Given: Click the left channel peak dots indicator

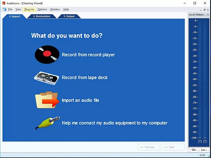Looking at the screenshot, I should click(x=200, y=141).
